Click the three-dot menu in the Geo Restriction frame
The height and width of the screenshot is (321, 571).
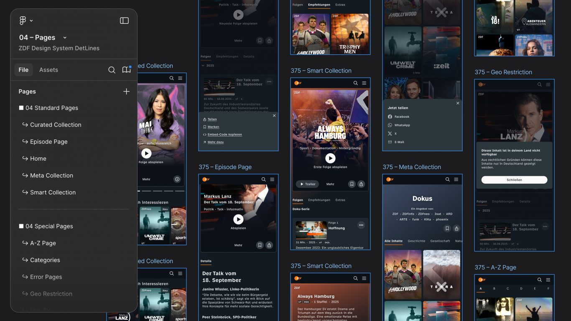pyautogui.click(x=545, y=227)
